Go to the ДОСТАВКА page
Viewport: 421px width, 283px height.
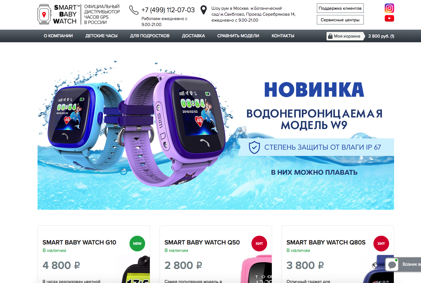pos(193,36)
